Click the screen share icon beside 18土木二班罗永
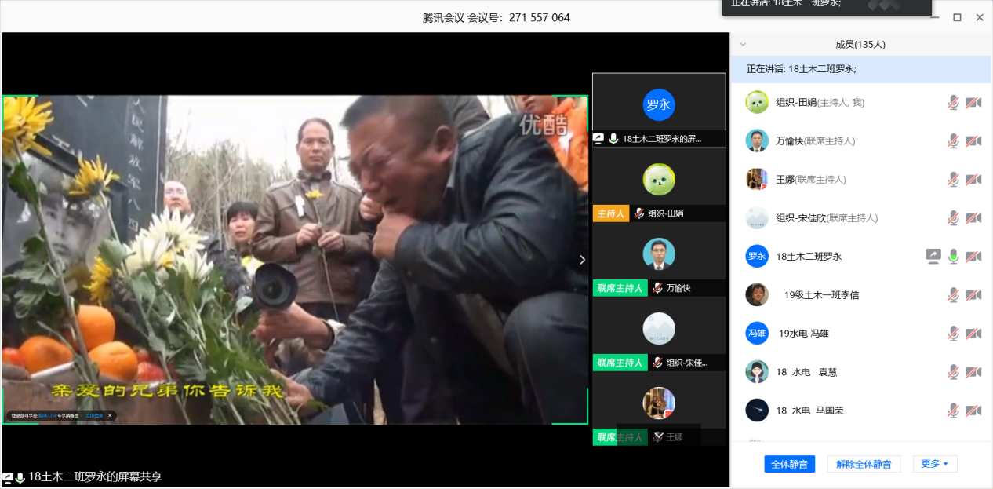 pyautogui.click(x=933, y=256)
